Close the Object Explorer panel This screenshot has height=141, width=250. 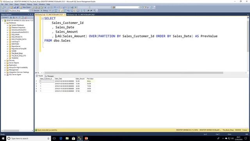click(x=32, y=14)
